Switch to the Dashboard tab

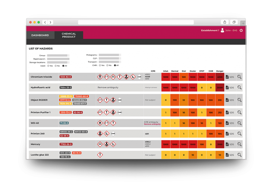(x=40, y=35)
